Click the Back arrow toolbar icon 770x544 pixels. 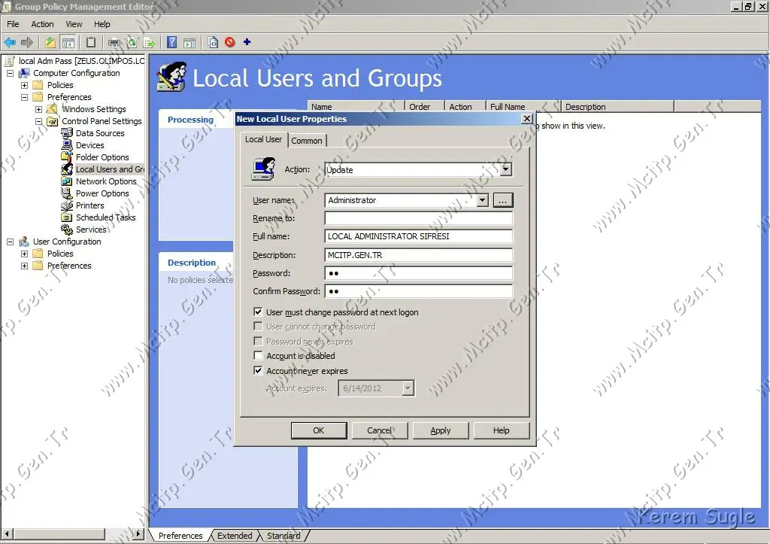(10, 42)
